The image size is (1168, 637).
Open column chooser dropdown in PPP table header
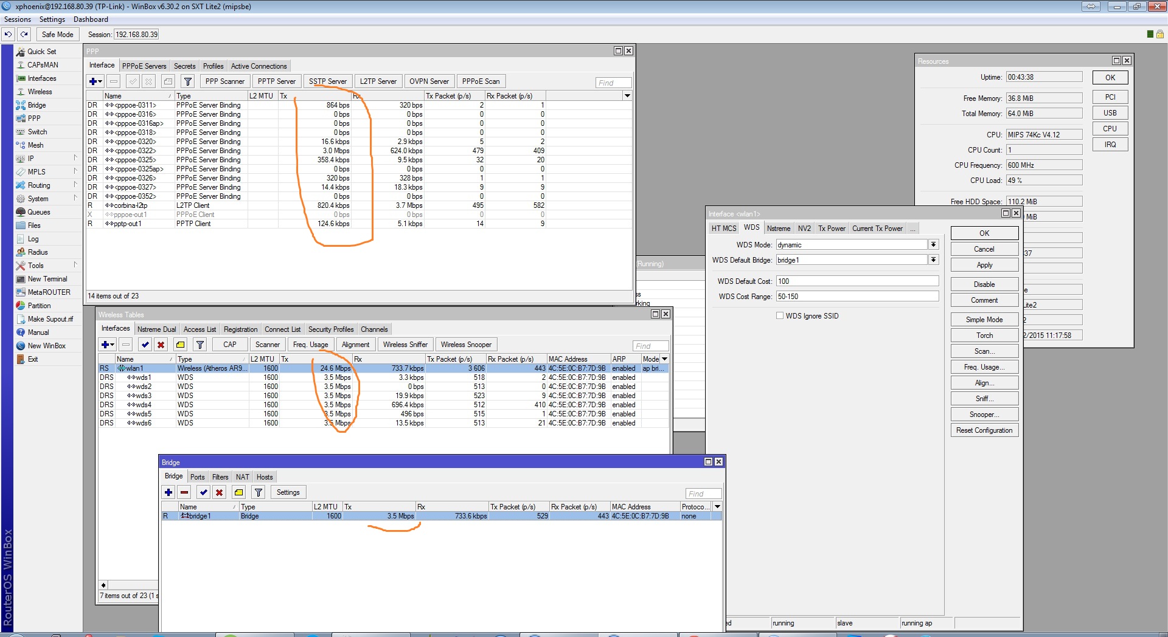point(627,96)
